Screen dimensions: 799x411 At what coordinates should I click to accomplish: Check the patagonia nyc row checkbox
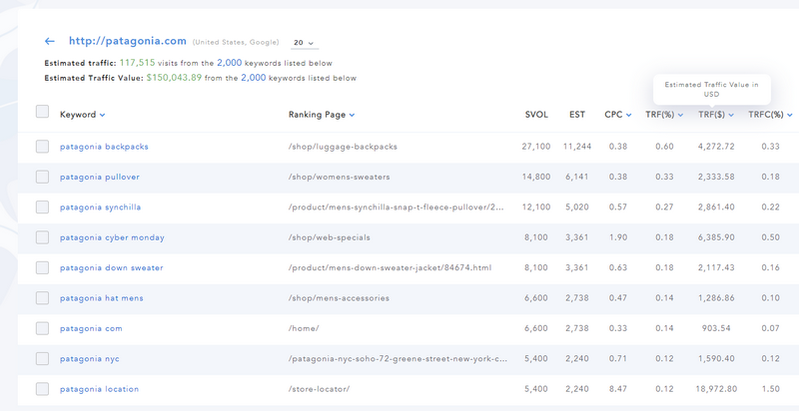coord(42,358)
